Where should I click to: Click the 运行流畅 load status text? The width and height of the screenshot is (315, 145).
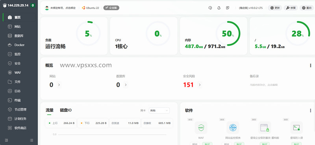[x=55, y=46]
